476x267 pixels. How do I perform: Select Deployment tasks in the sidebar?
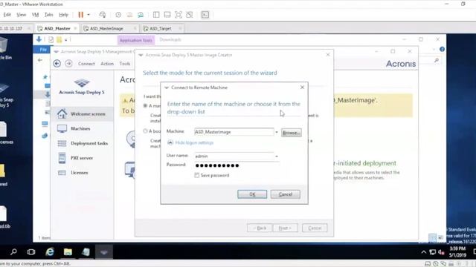click(x=82, y=143)
